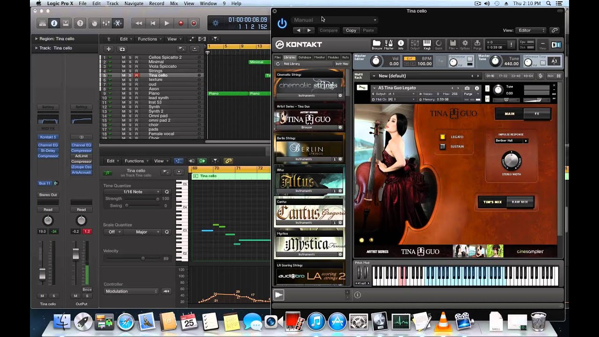Enable the SUSTAIN switch in Tina Guo
The height and width of the screenshot is (337, 599).
click(x=443, y=147)
